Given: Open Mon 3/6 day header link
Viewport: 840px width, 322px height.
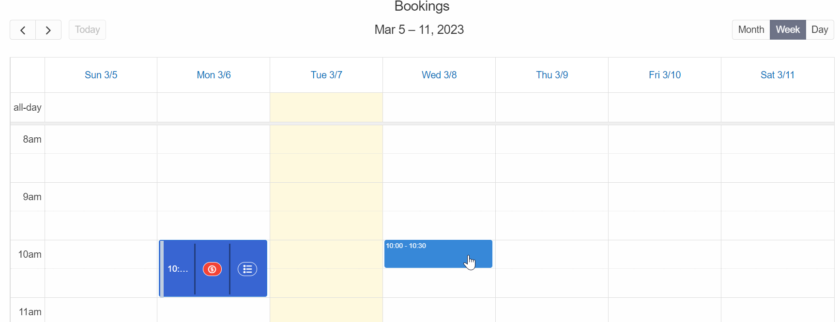Looking at the screenshot, I should (x=214, y=75).
